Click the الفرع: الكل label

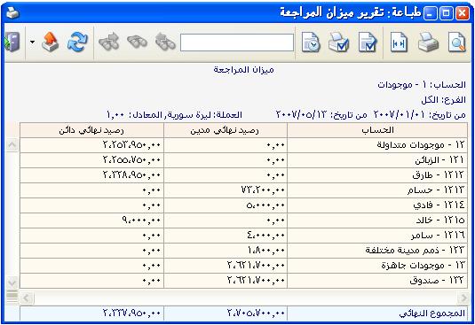tap(444, 100)
